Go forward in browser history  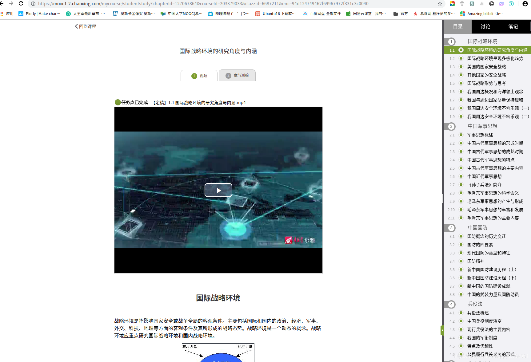coord(11,4)
